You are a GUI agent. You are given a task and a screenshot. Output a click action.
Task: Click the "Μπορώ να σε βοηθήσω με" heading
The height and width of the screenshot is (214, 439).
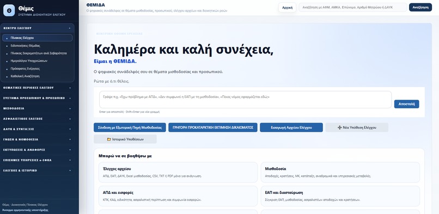(125, 156)
